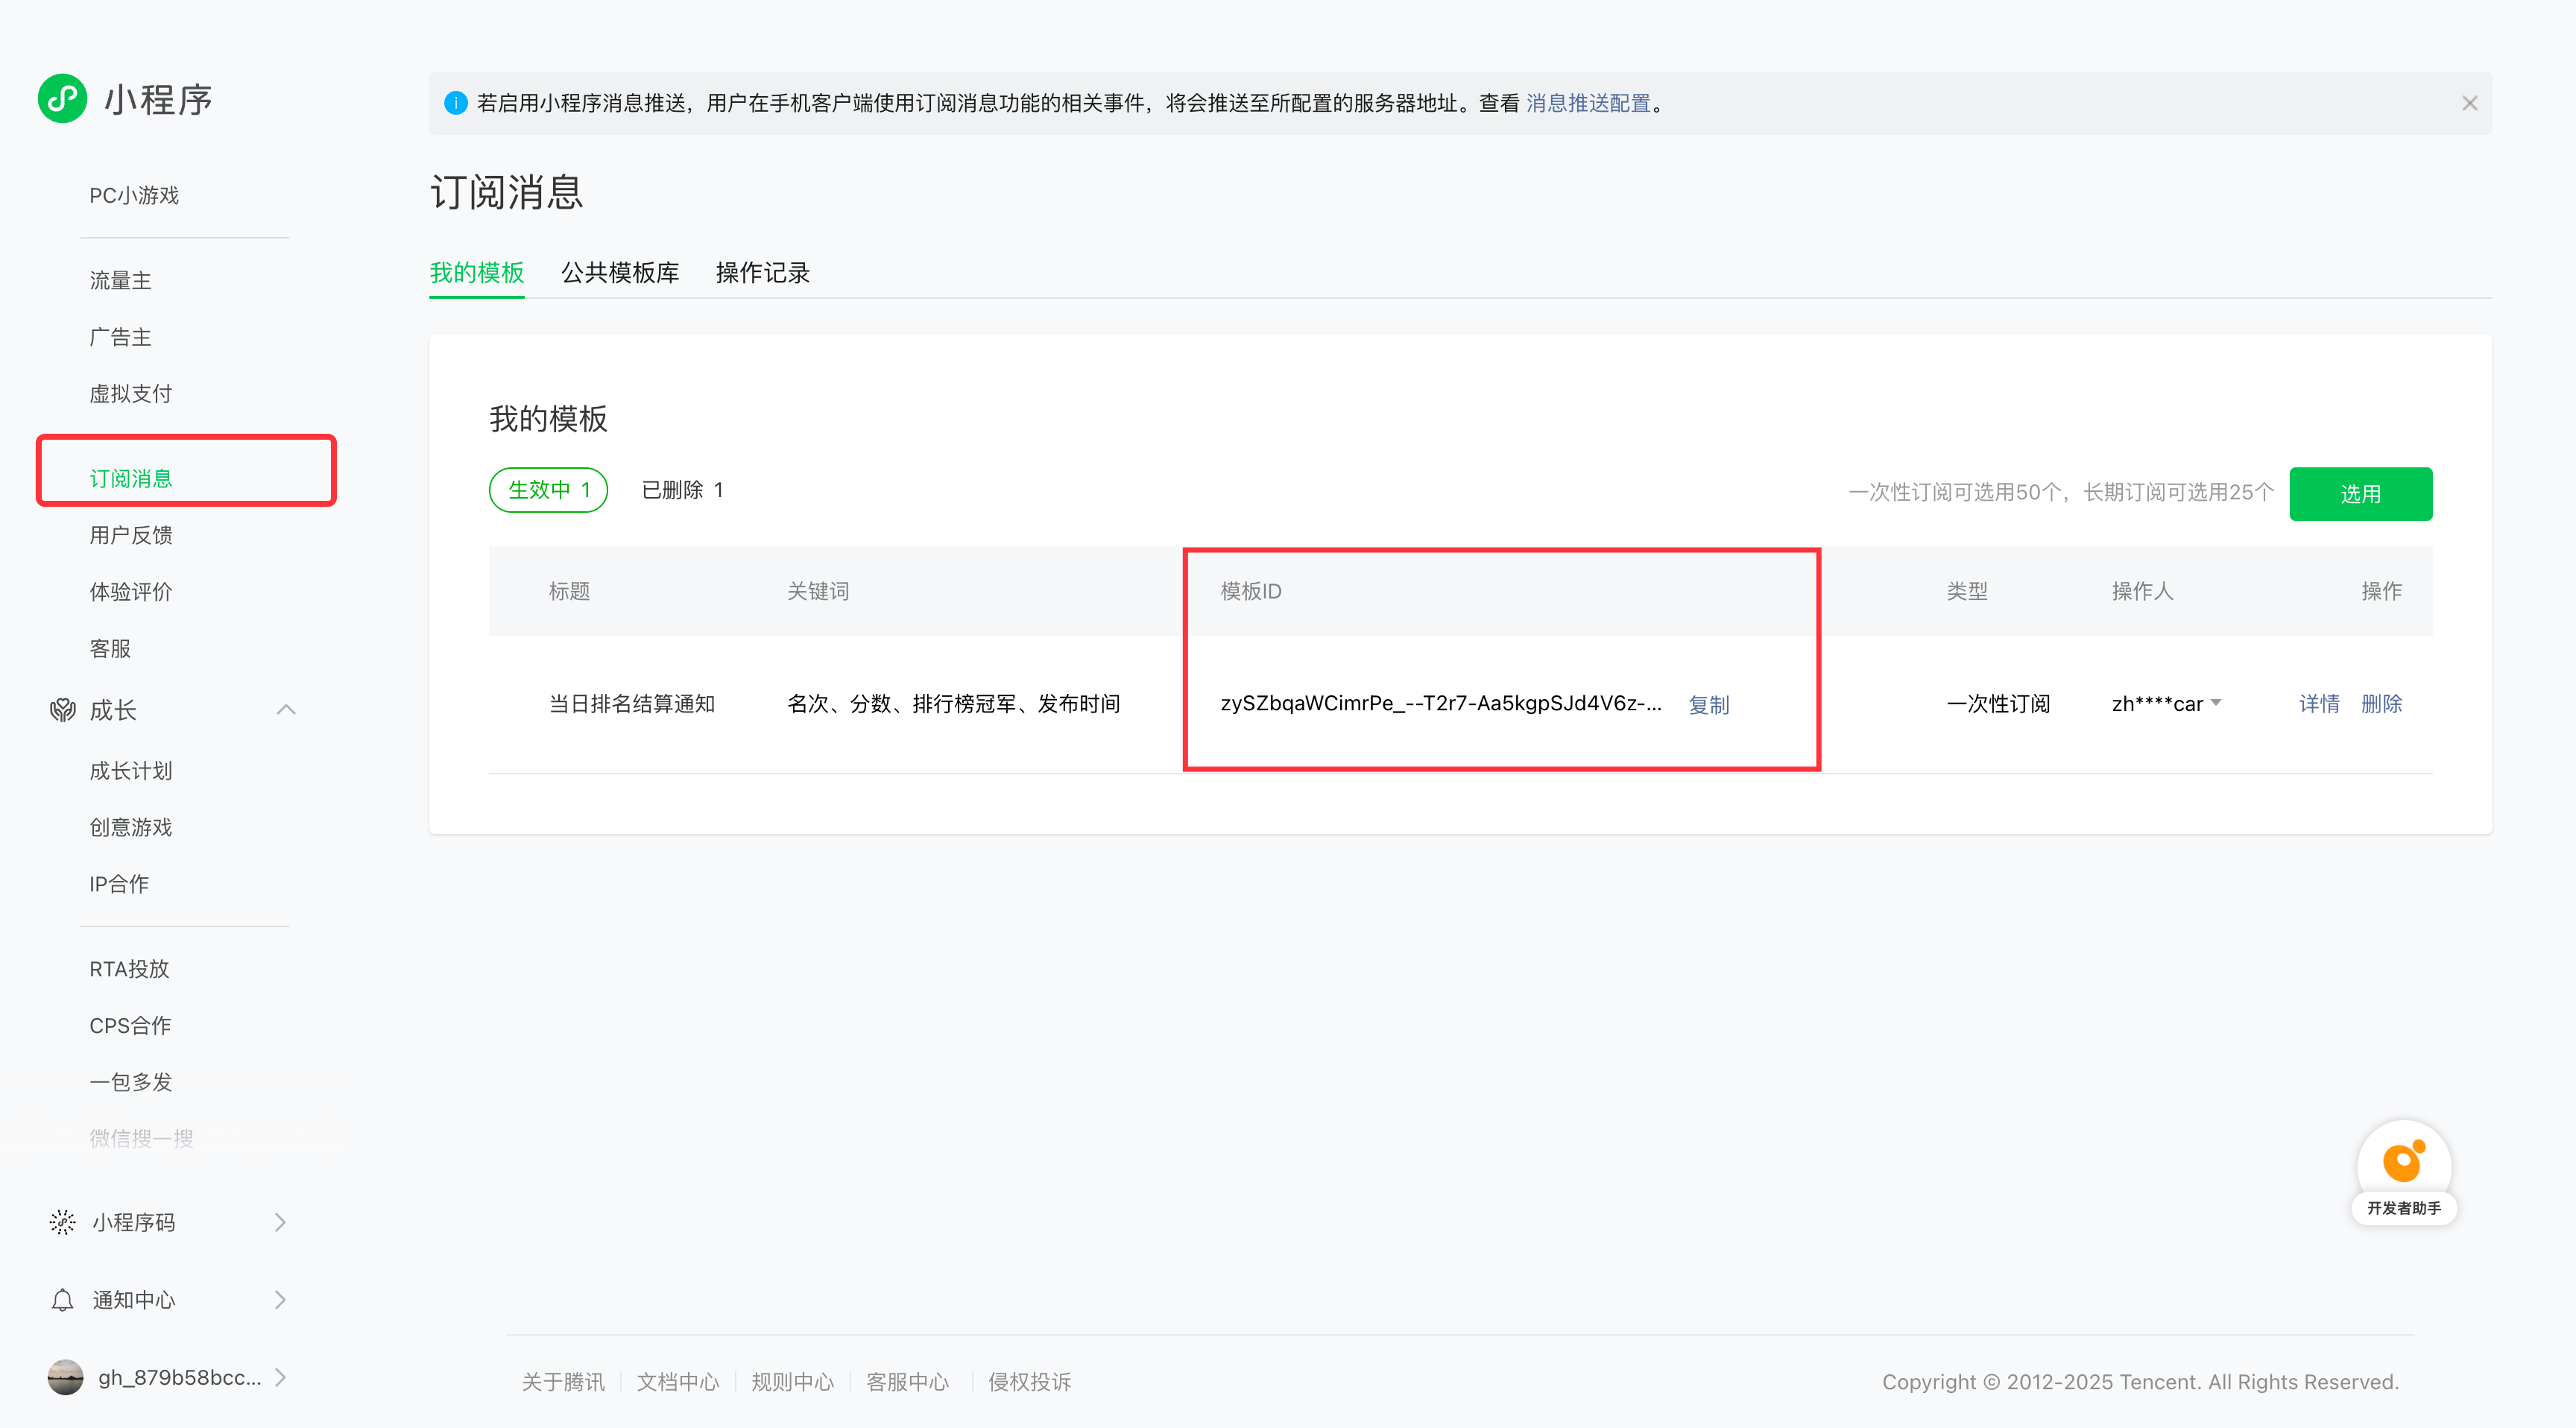This screenshot has width=2576, height=1428.
Task: Click the blue info icon in notice banner
Action: [455, 103]
